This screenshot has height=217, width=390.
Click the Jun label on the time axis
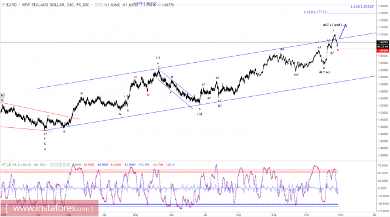171,215
